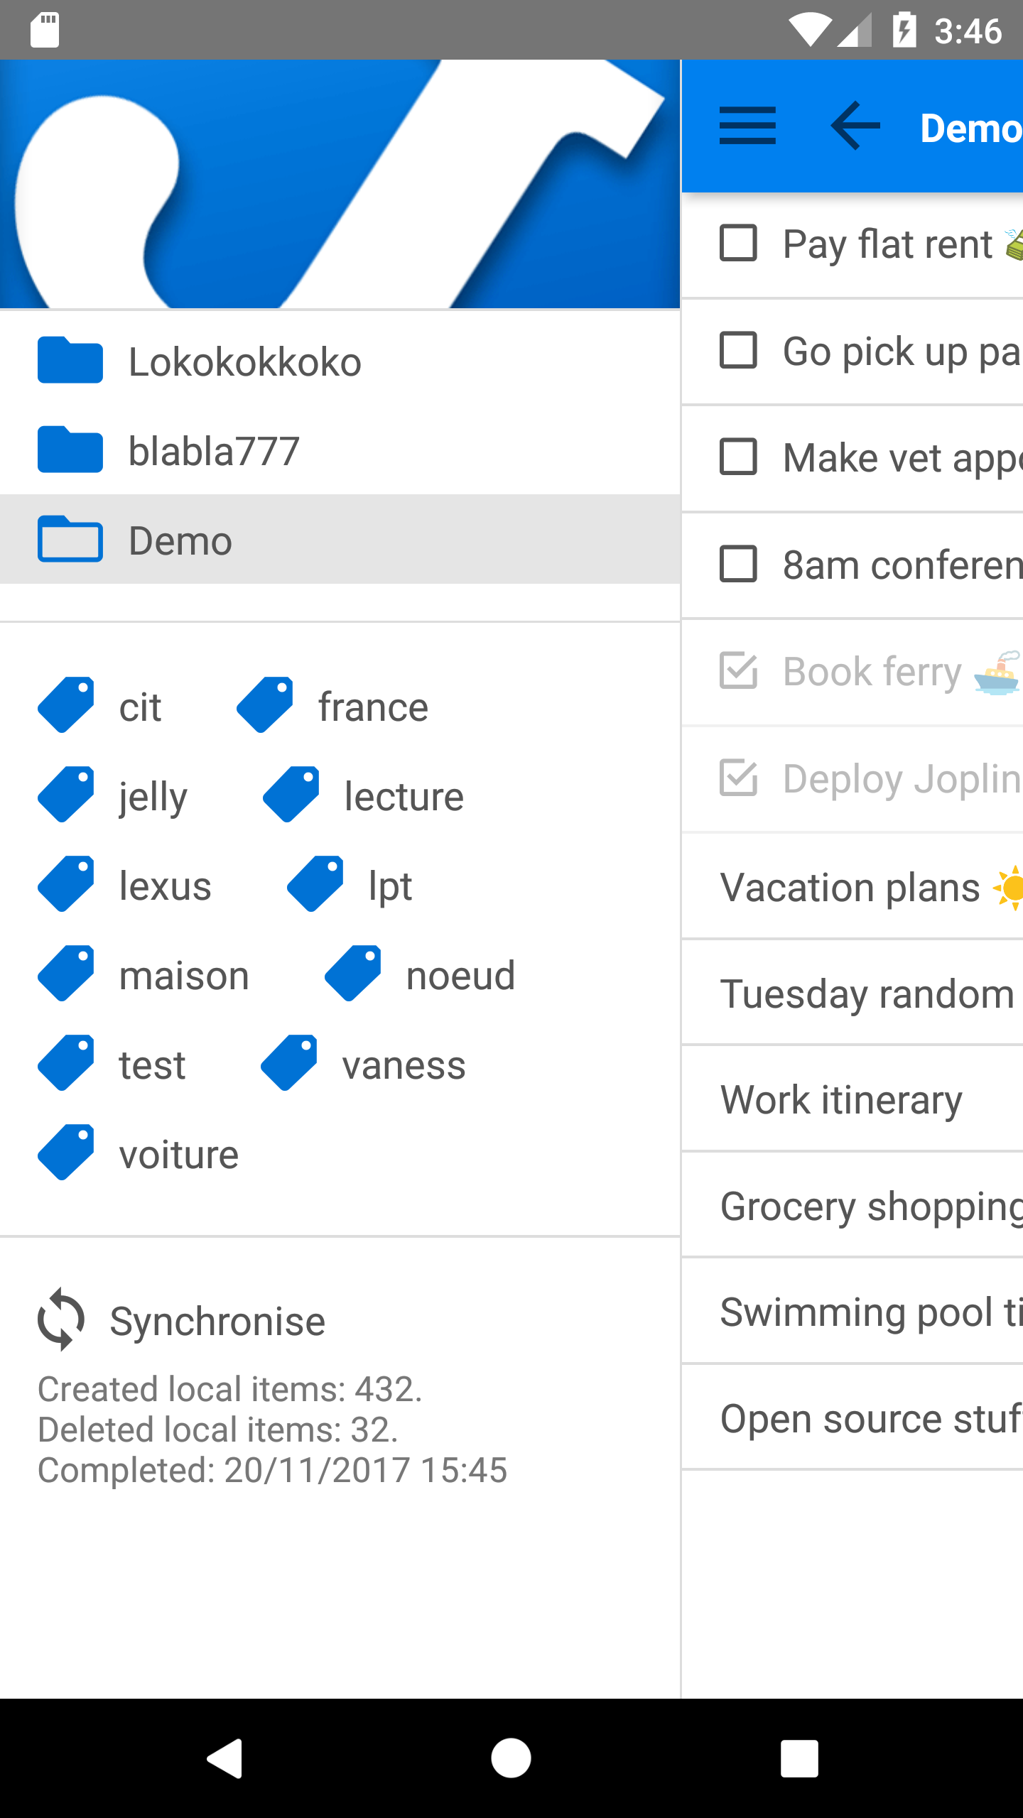Tap the tag icon next to noeud

tap(353, 974)
